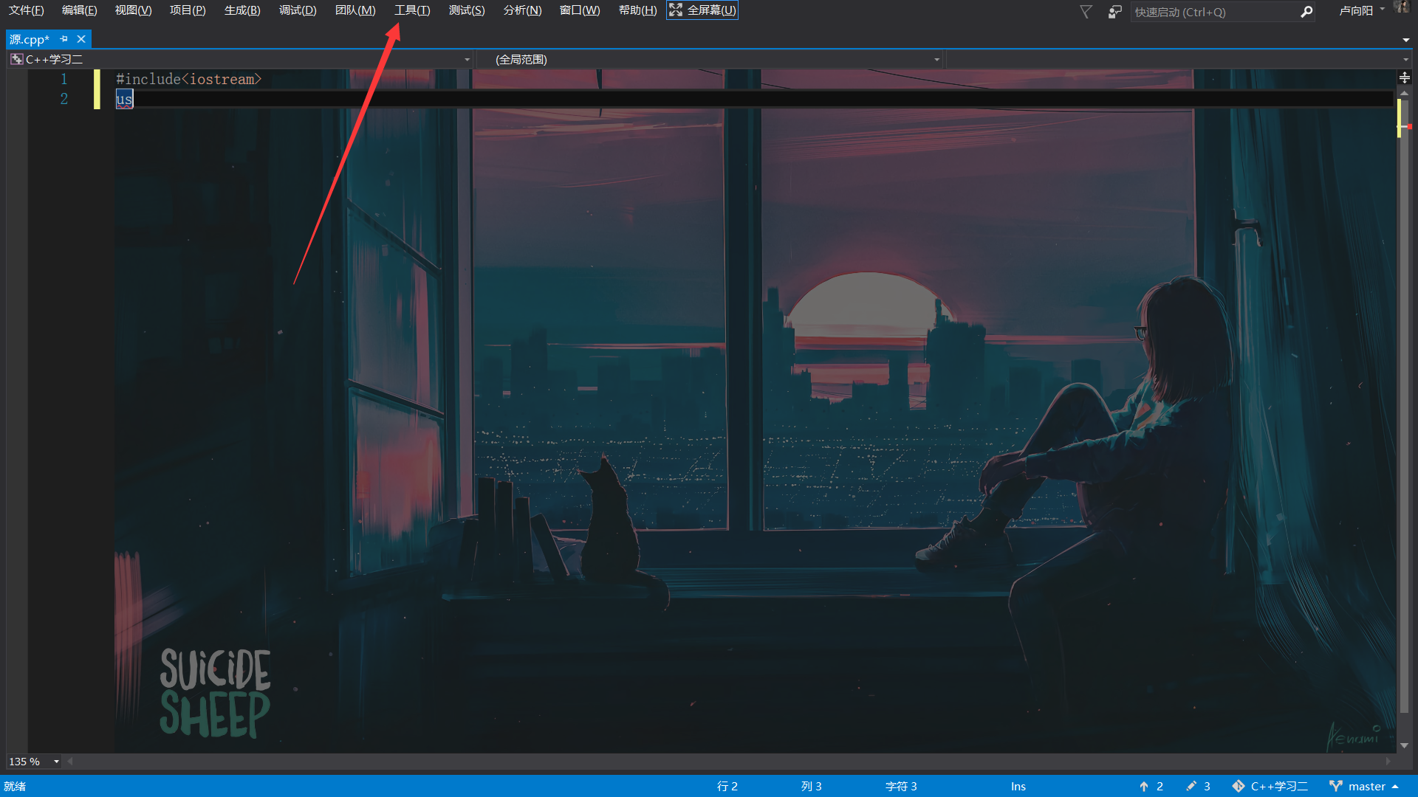The image size is (1418, 797).
Task: Open the 调试(D) menu
Action: (x=298, y=10)
